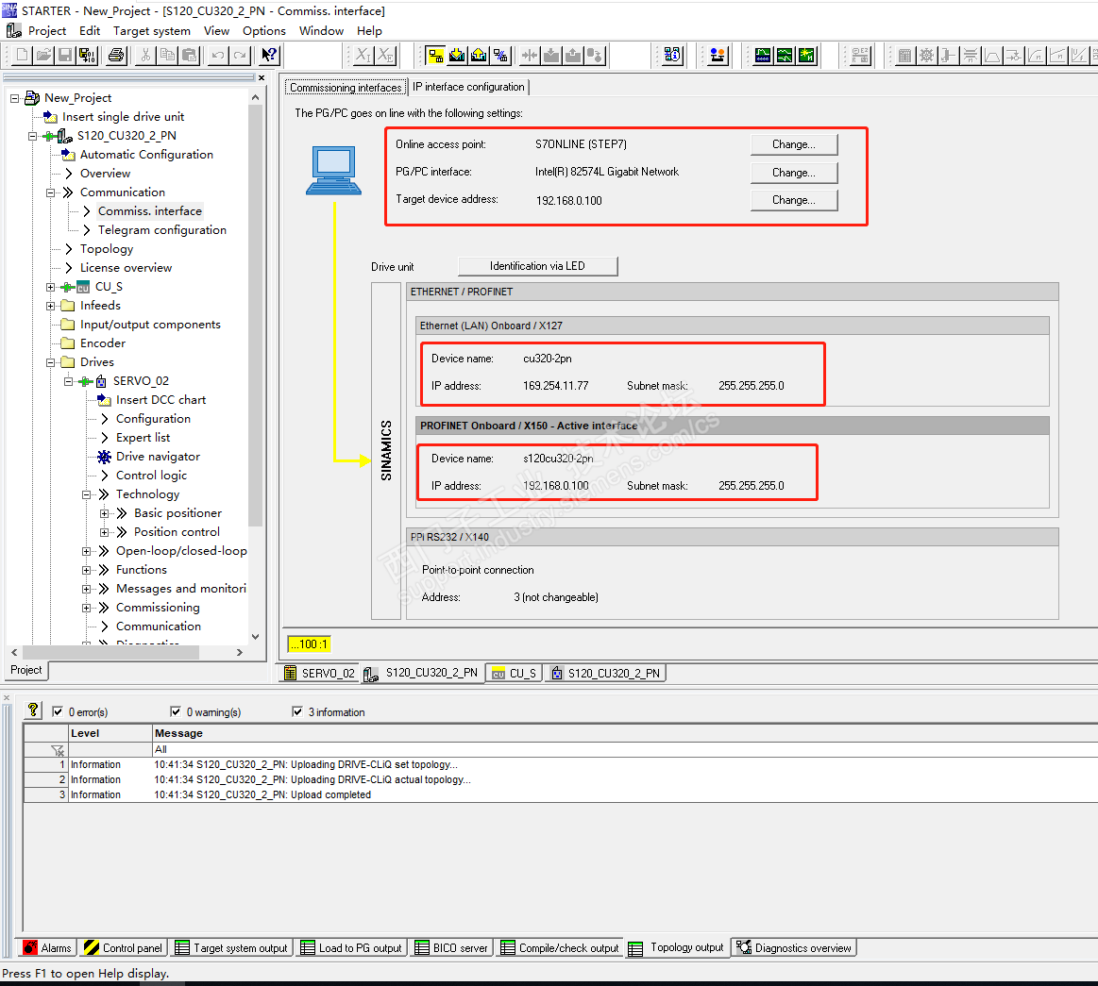Image resolution: width=1098 pixels, height=986 pixels.
Task: Open the Project menu
Action: coord(47,31)
